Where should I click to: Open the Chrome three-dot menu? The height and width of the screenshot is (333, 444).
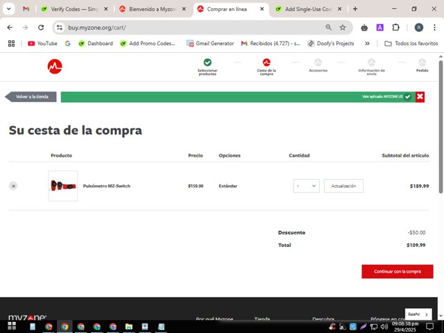pos(434,28)
